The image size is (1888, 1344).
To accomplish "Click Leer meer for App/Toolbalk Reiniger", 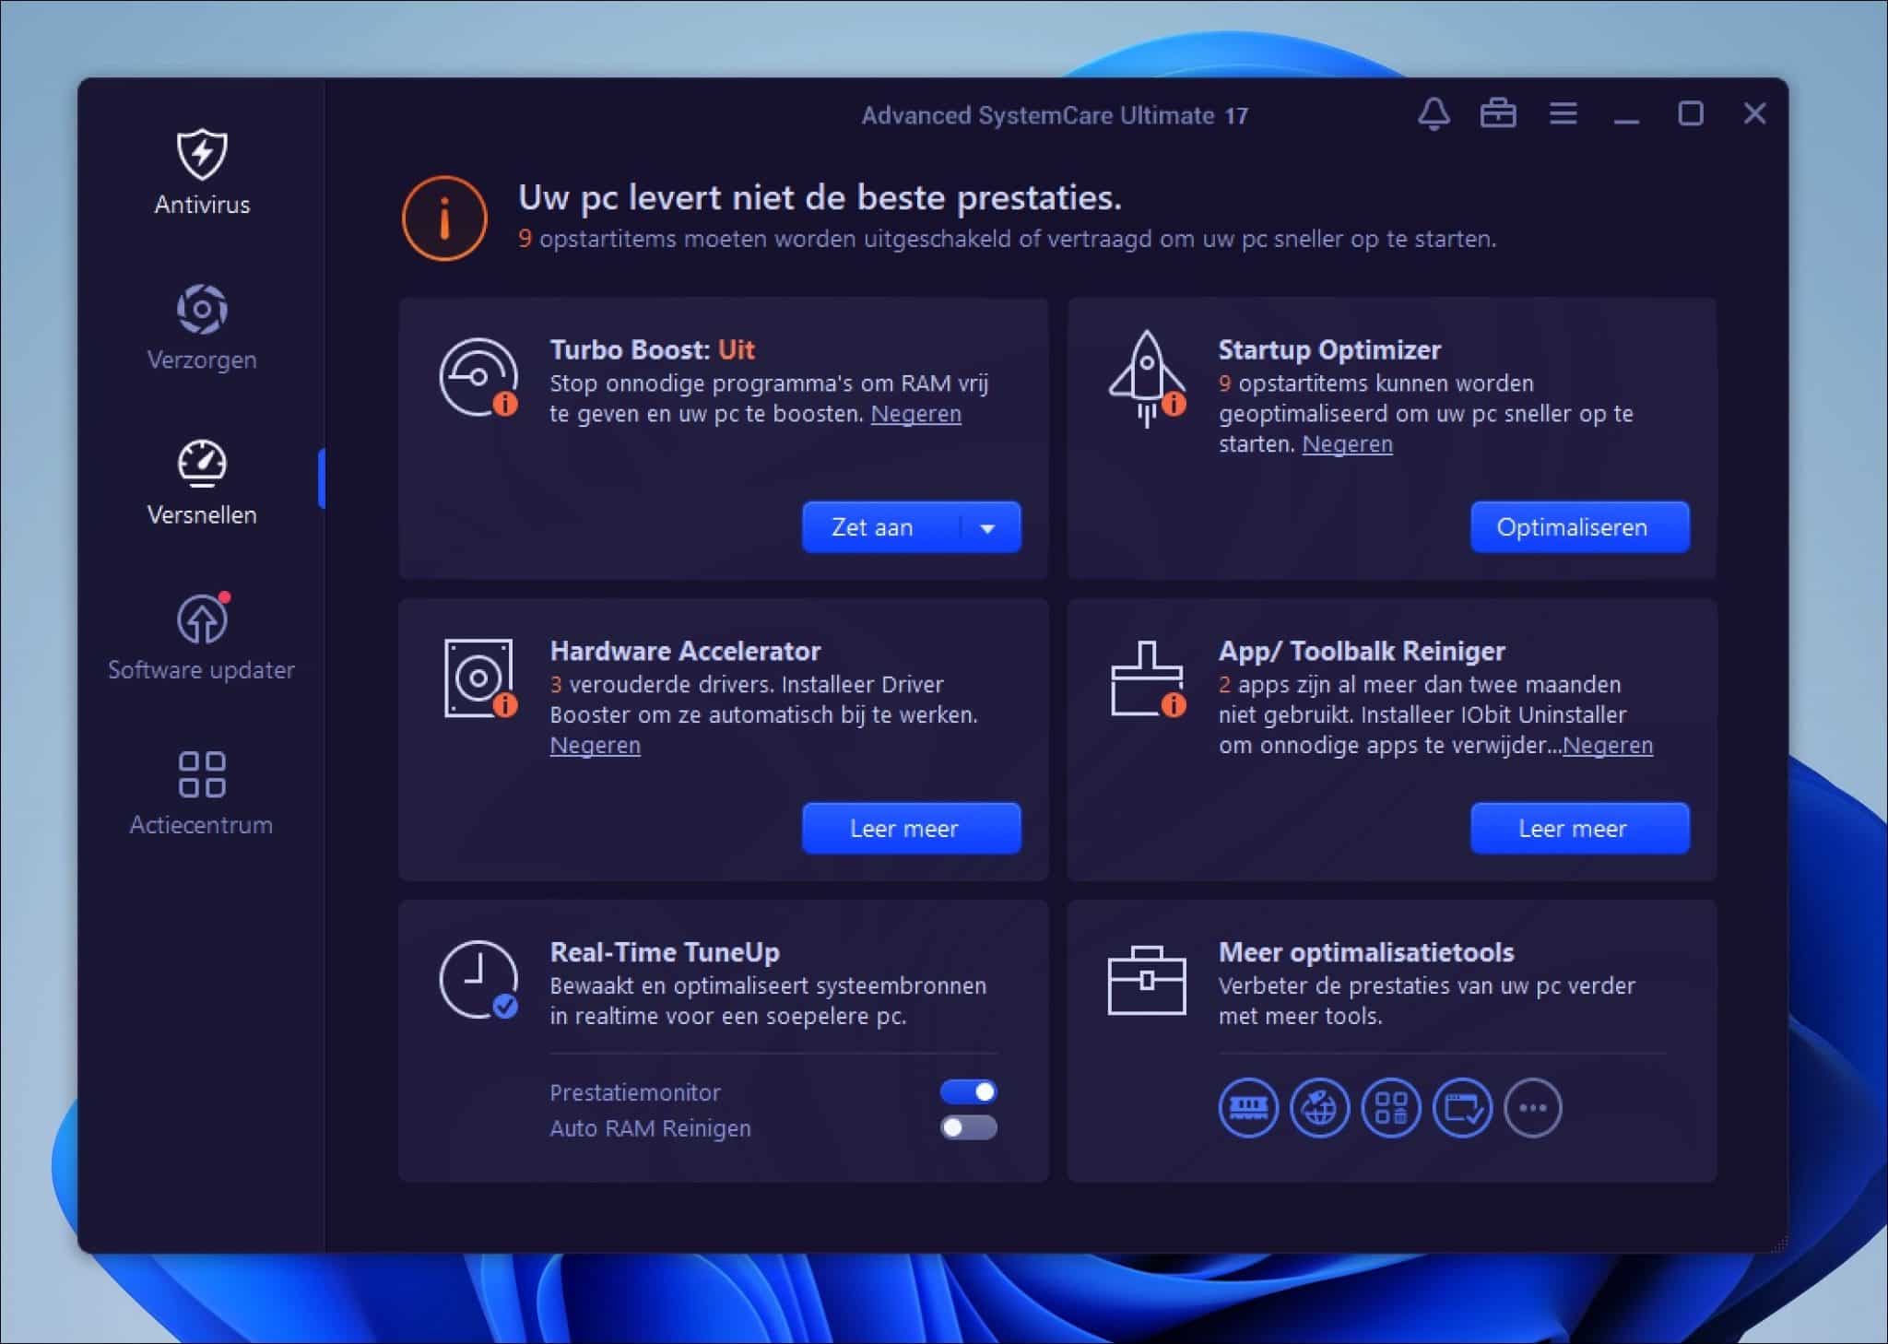I will [x=1578, y=828].
